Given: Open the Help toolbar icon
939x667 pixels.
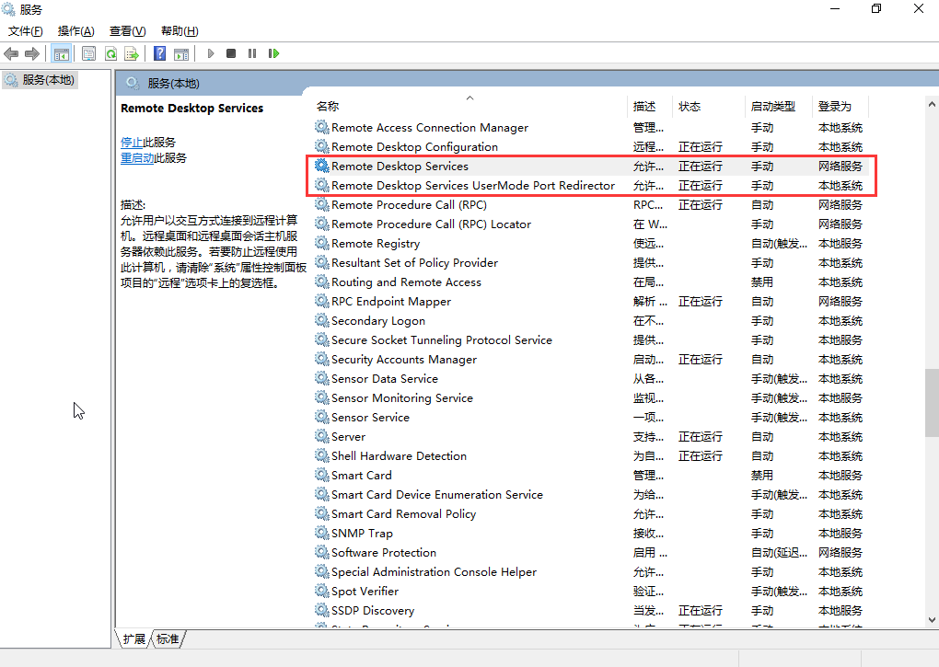Looking at the screenshot, I should tap(160, 54).
